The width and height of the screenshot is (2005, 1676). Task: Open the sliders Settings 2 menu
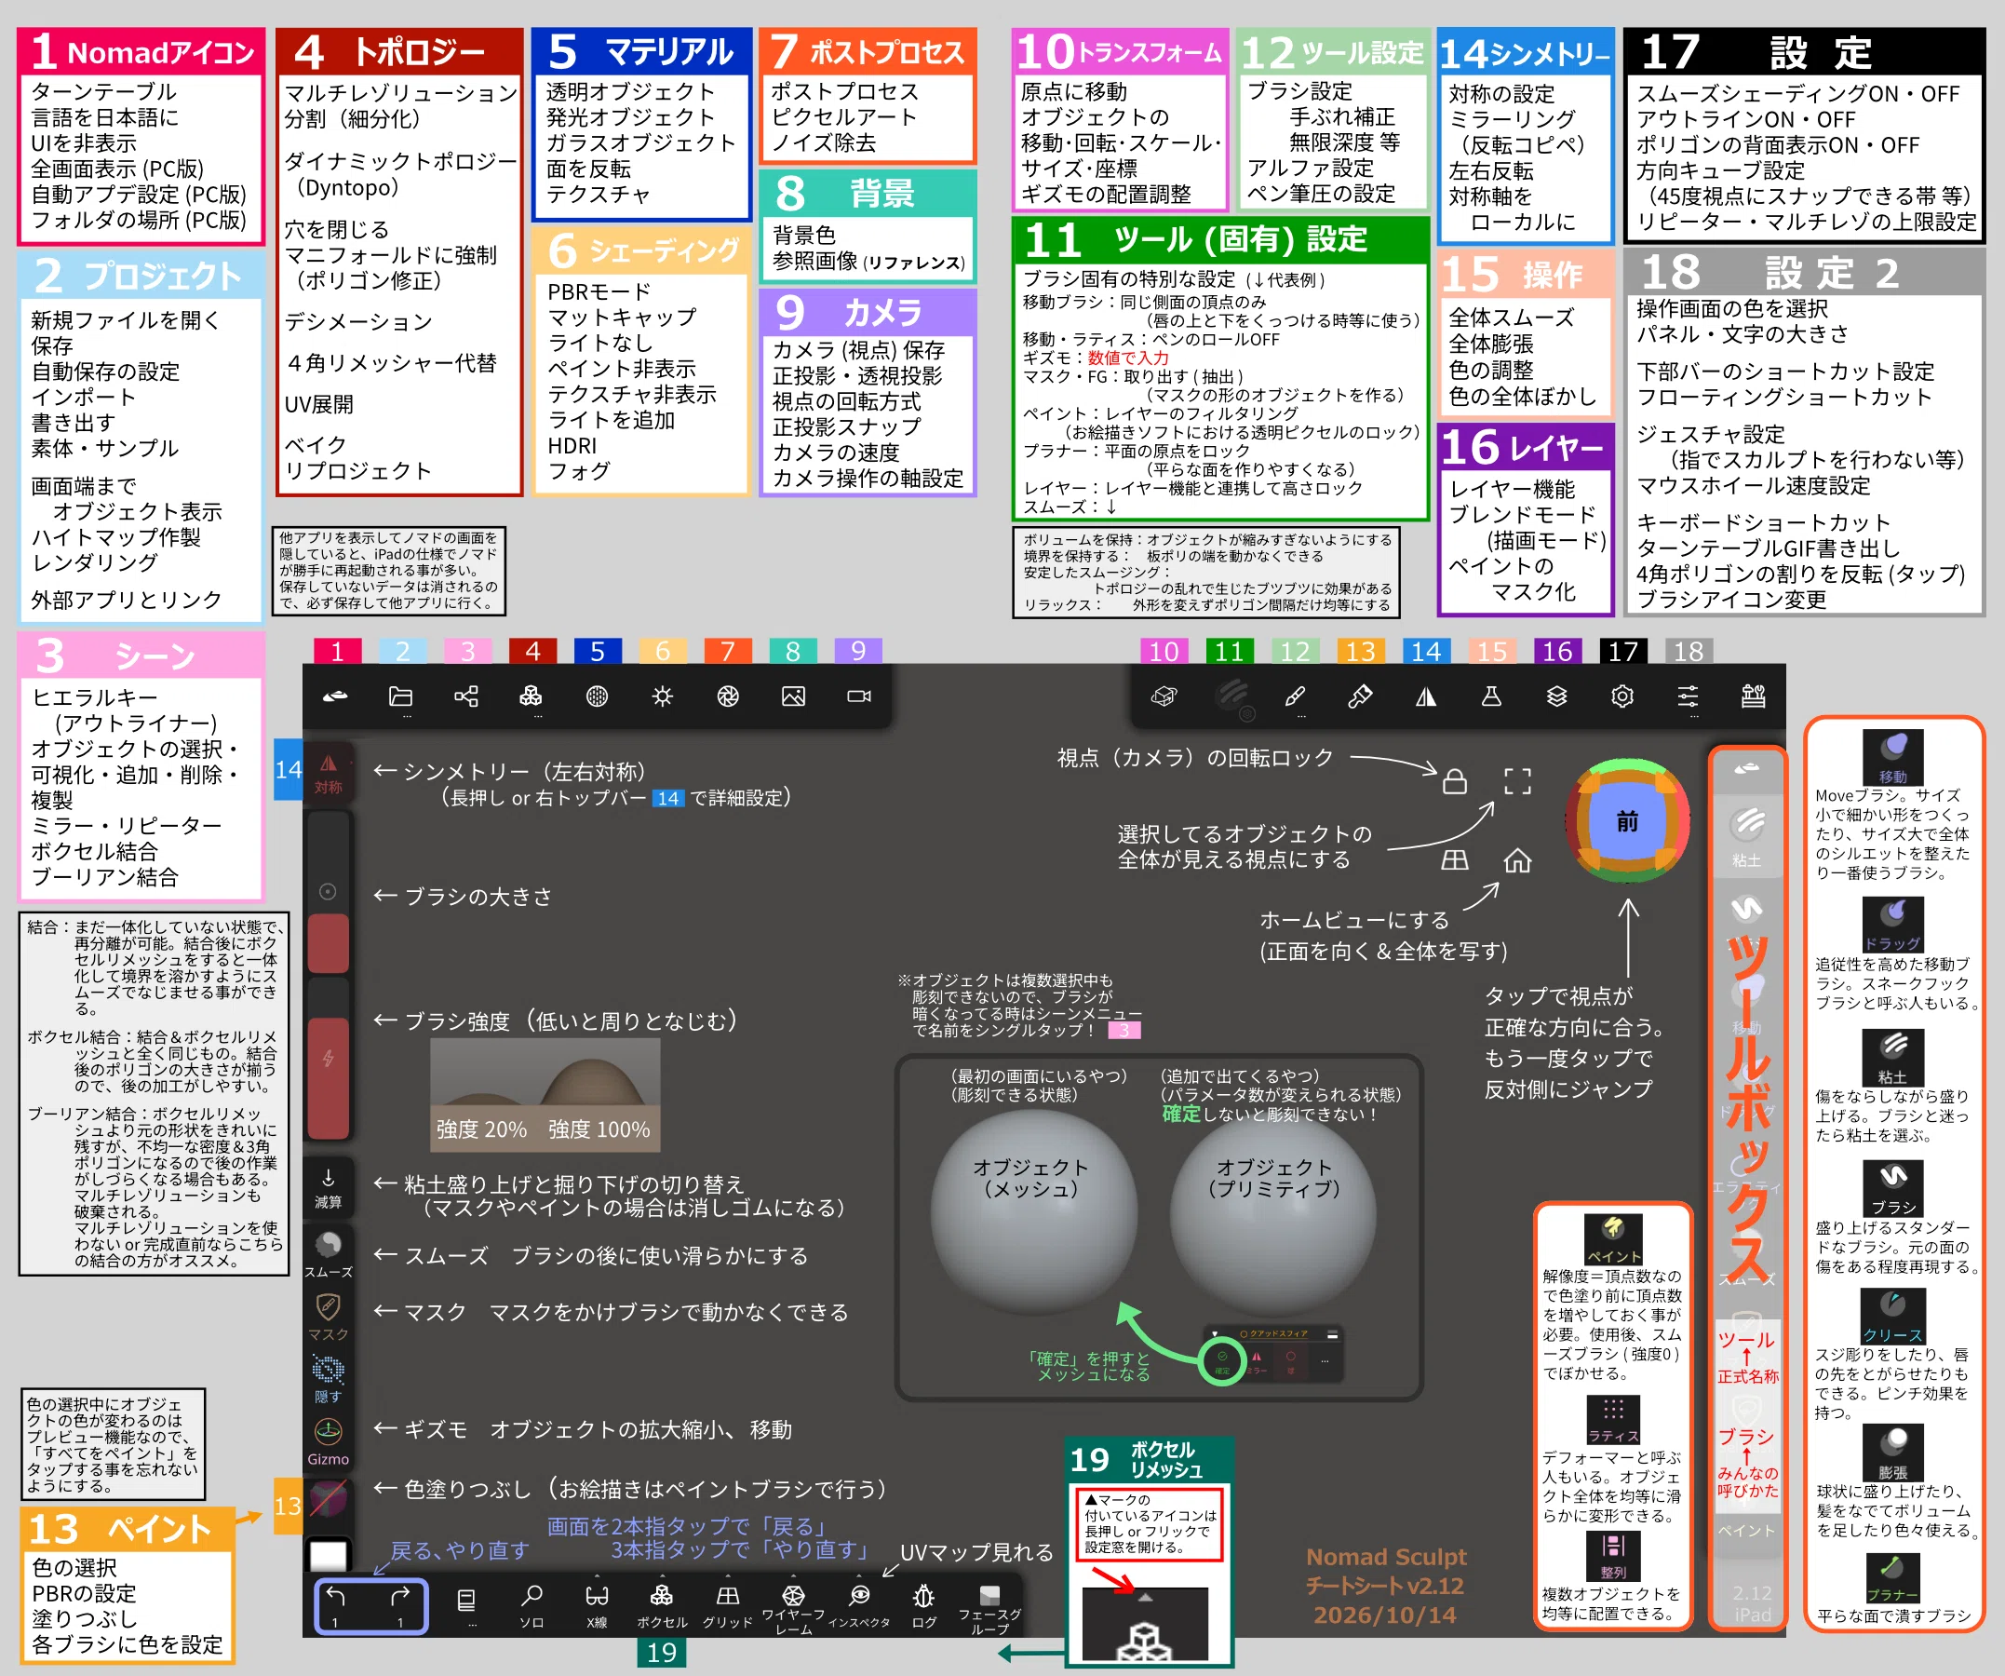point(1688,696)
